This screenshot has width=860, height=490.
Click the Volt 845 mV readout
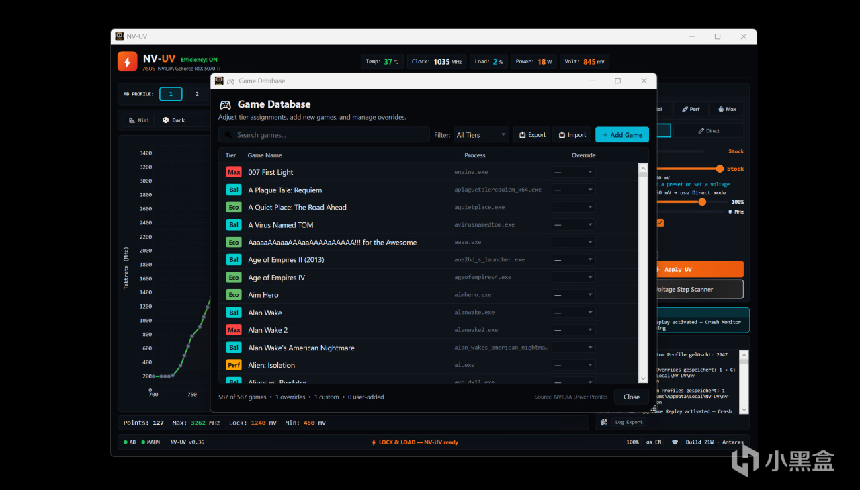click(x=585, y=62)
